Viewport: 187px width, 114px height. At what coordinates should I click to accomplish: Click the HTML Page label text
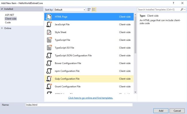(x=61, y=17)
